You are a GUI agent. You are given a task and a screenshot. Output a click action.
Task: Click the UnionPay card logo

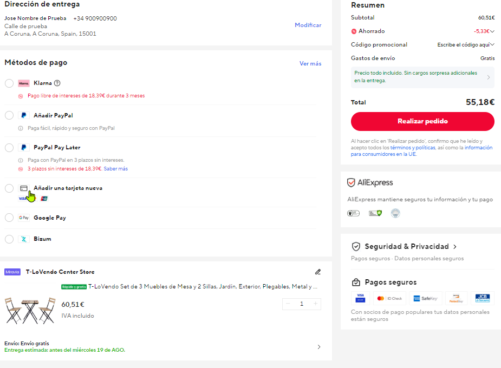44,199
